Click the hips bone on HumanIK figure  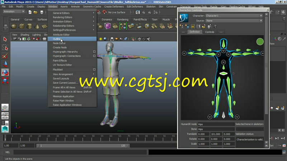(x=223, y=73)
